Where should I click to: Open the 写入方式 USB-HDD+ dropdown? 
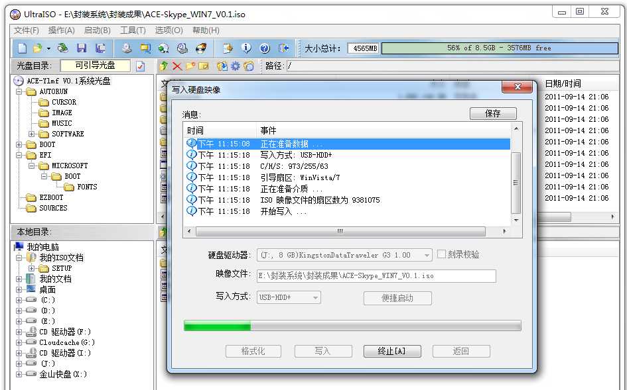(x=316, y=298)
